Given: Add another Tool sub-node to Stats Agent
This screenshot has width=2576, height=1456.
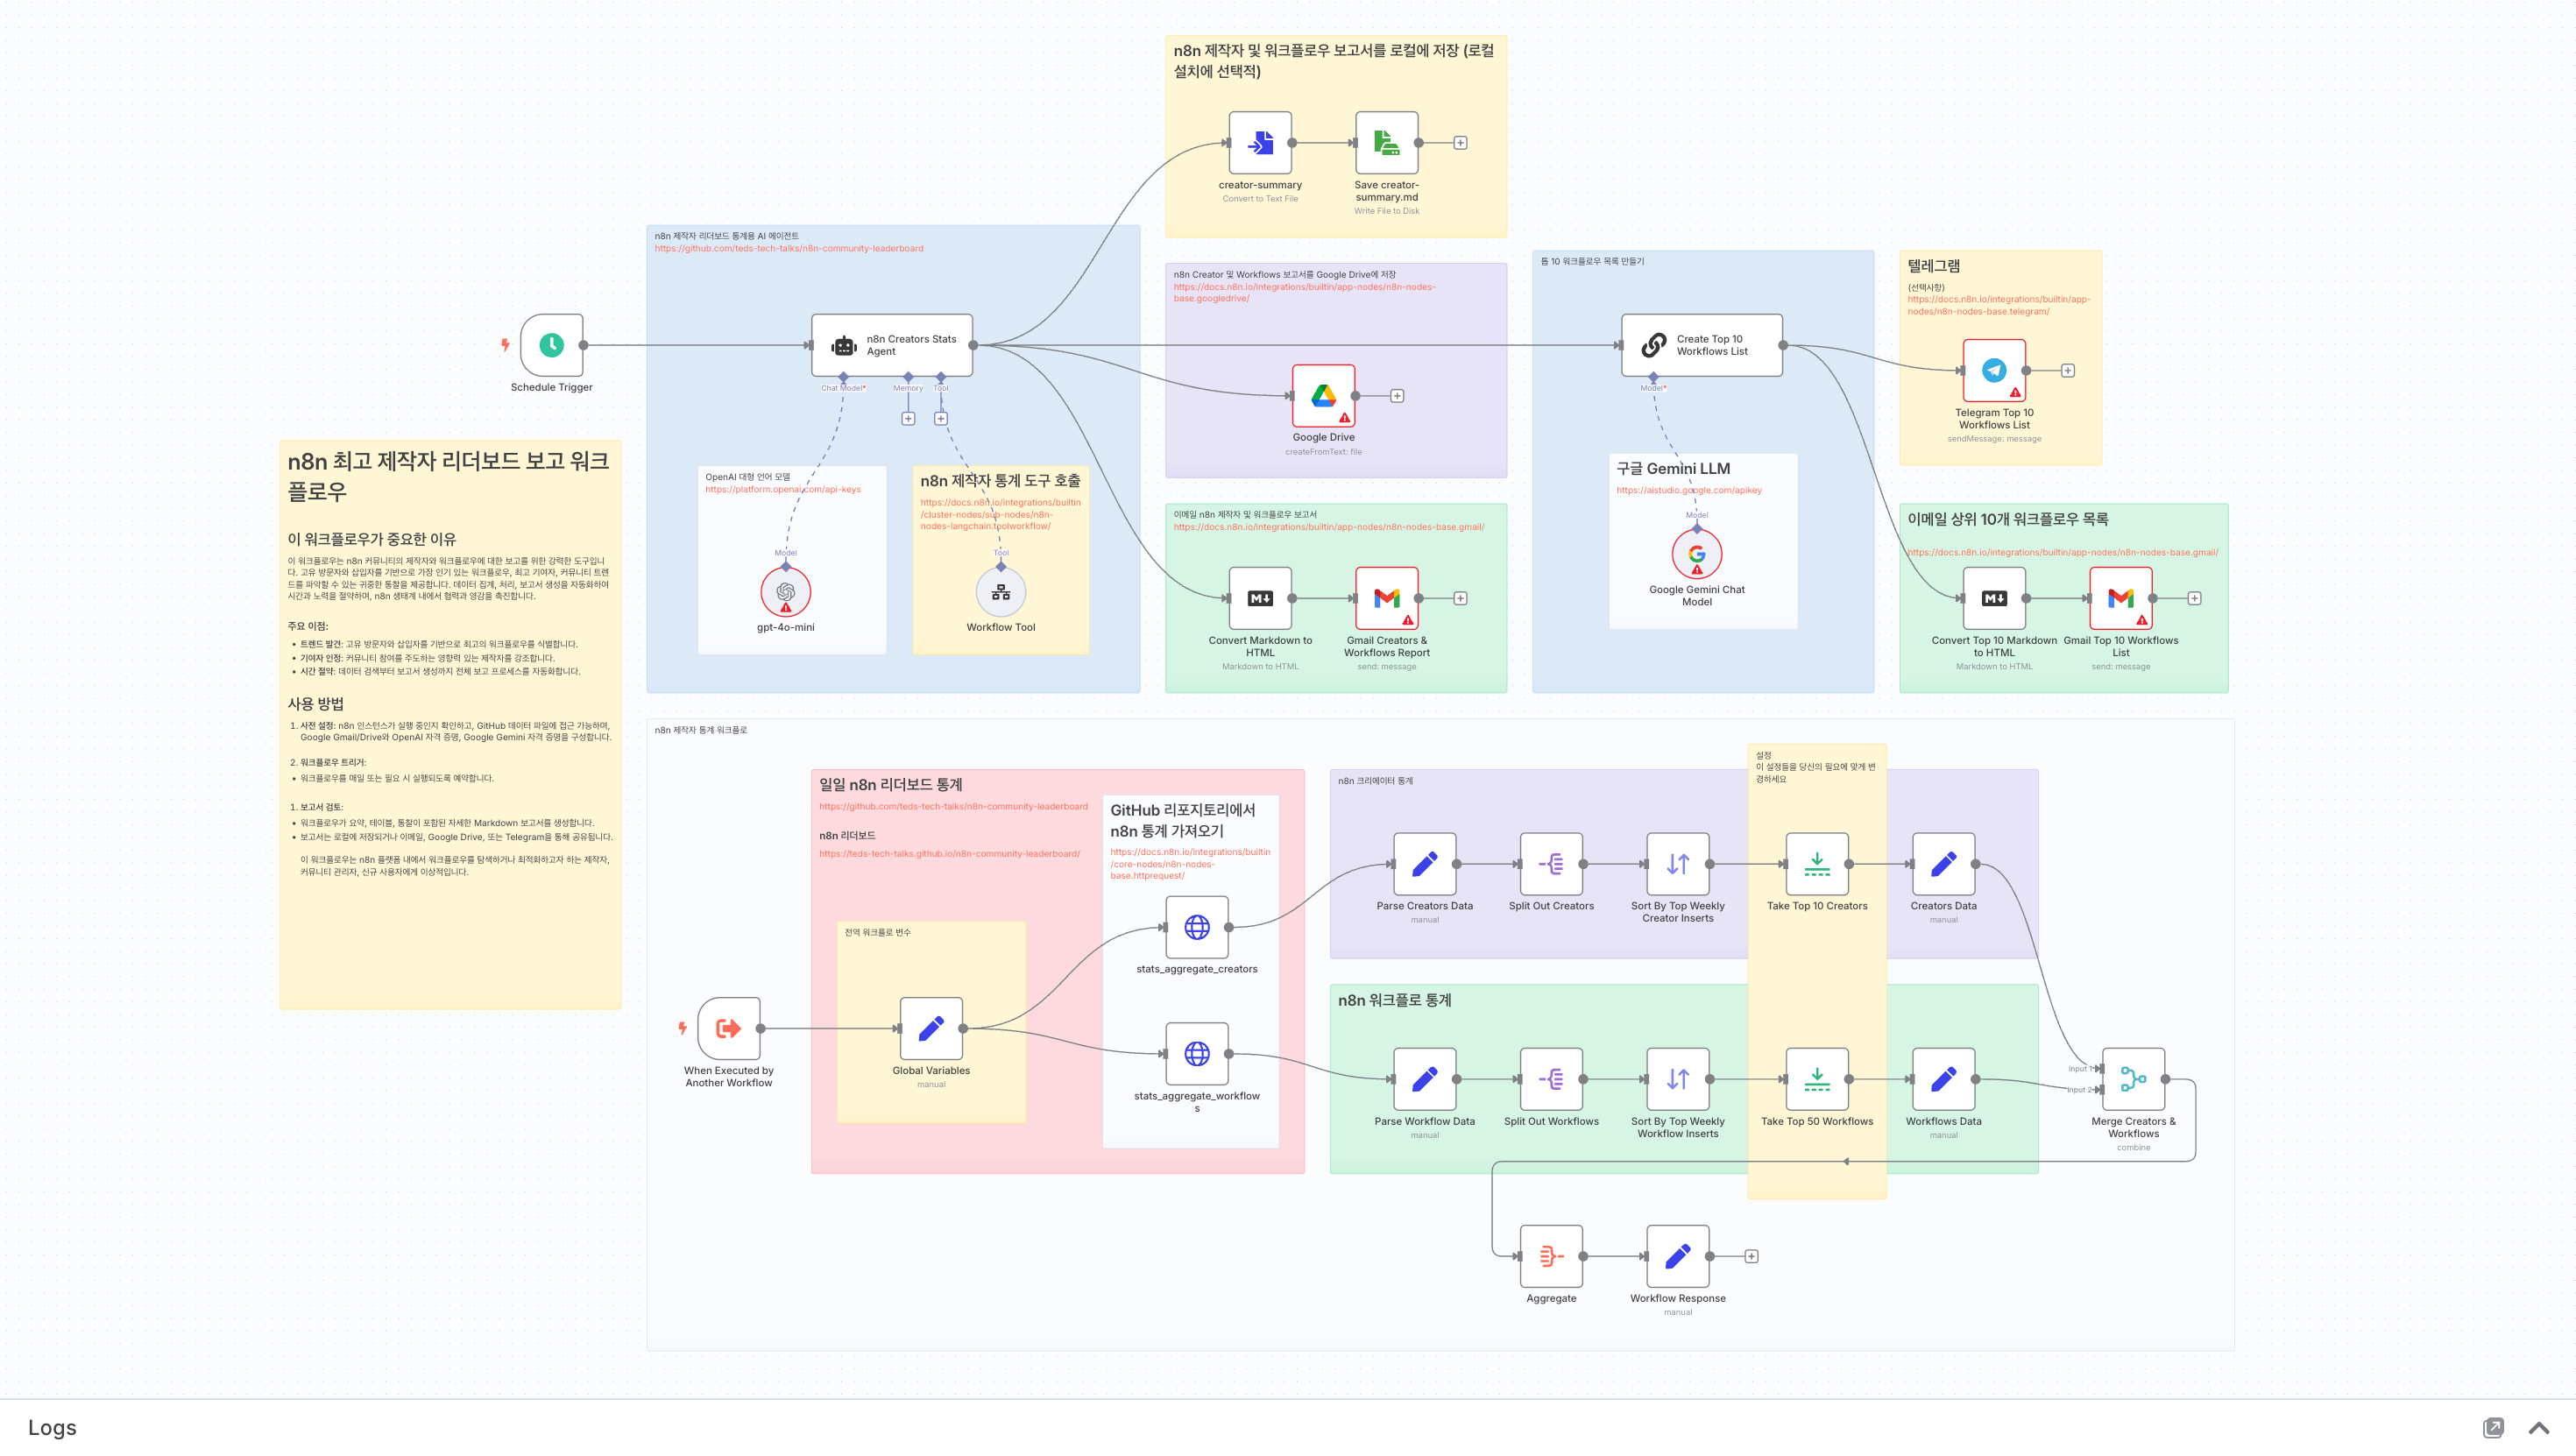Looking at the screenshot, I should click(941, 419).
